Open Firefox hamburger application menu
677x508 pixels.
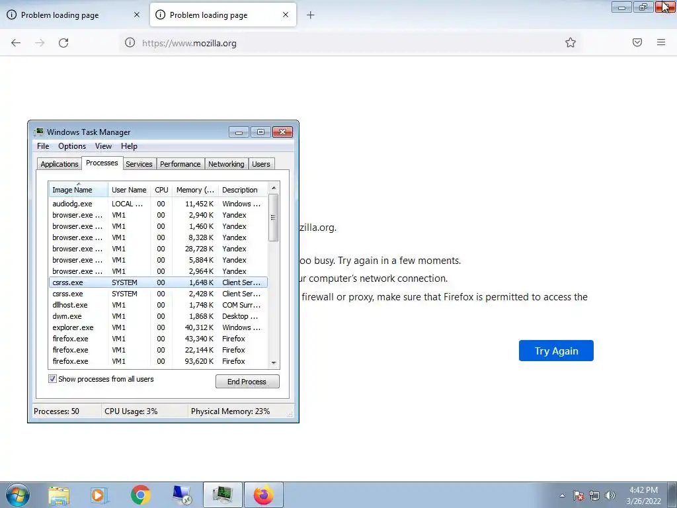[661, 42]
